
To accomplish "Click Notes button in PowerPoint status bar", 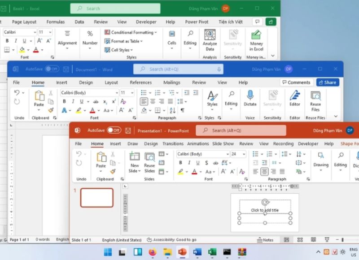I will [x=265, y=240].
